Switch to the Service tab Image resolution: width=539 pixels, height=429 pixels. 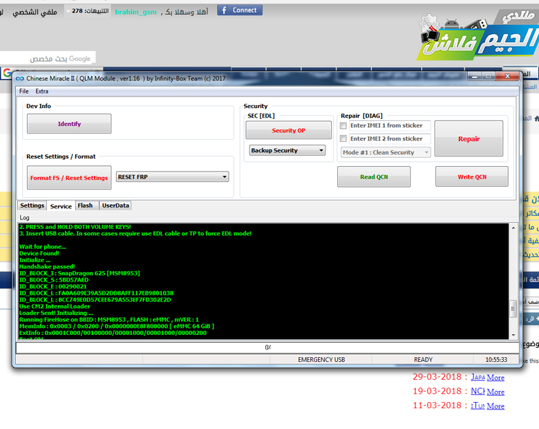pos(61,206)
